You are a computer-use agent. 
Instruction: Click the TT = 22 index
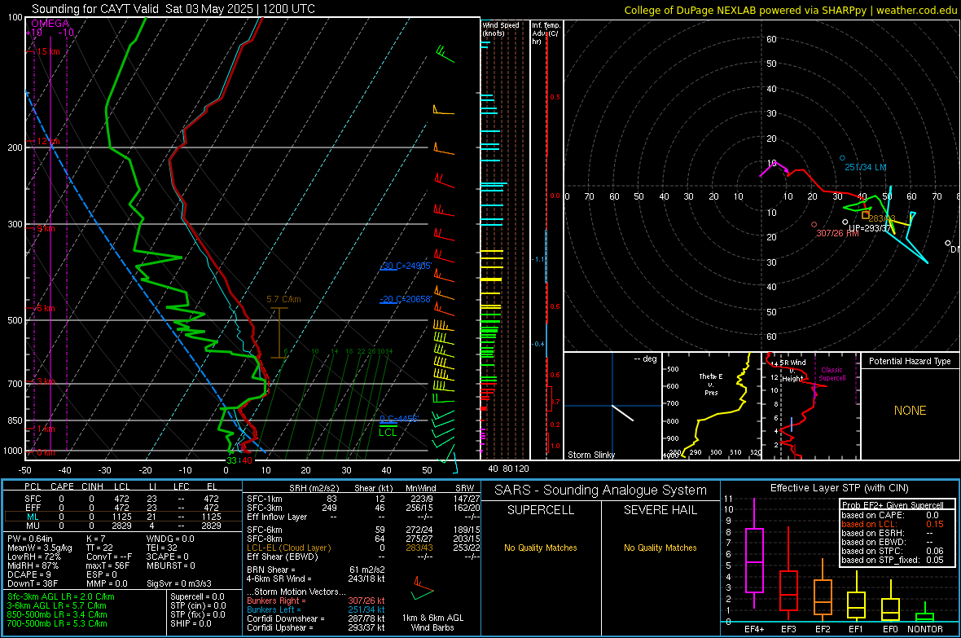pyautogui.click(x=99, y=548)
